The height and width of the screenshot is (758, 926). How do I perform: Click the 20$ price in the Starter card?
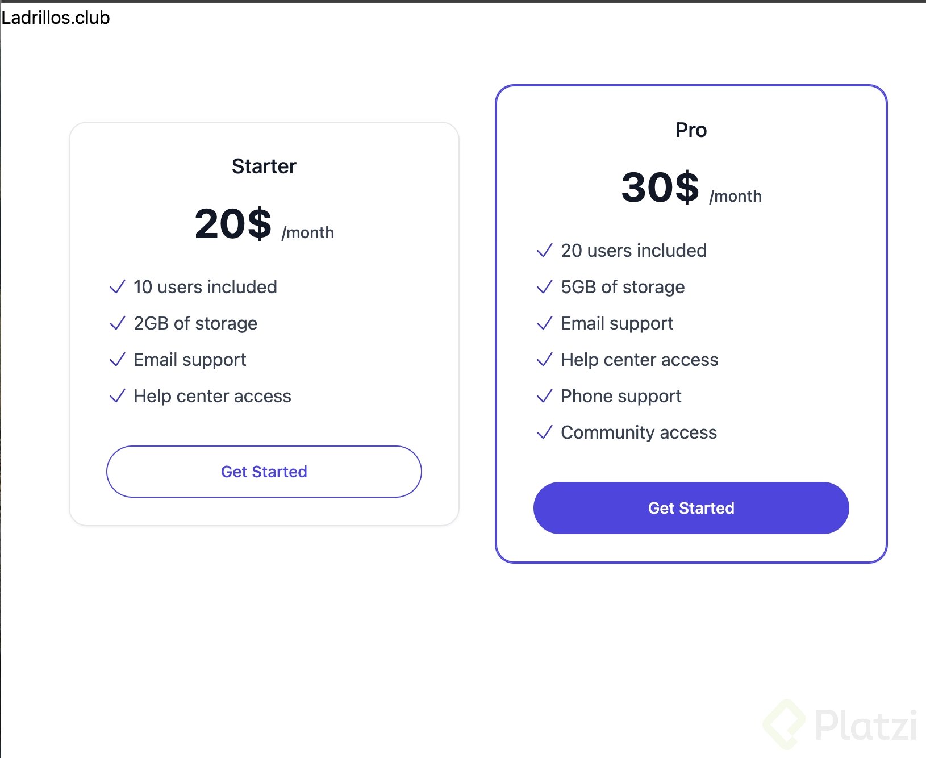(233, 224)
